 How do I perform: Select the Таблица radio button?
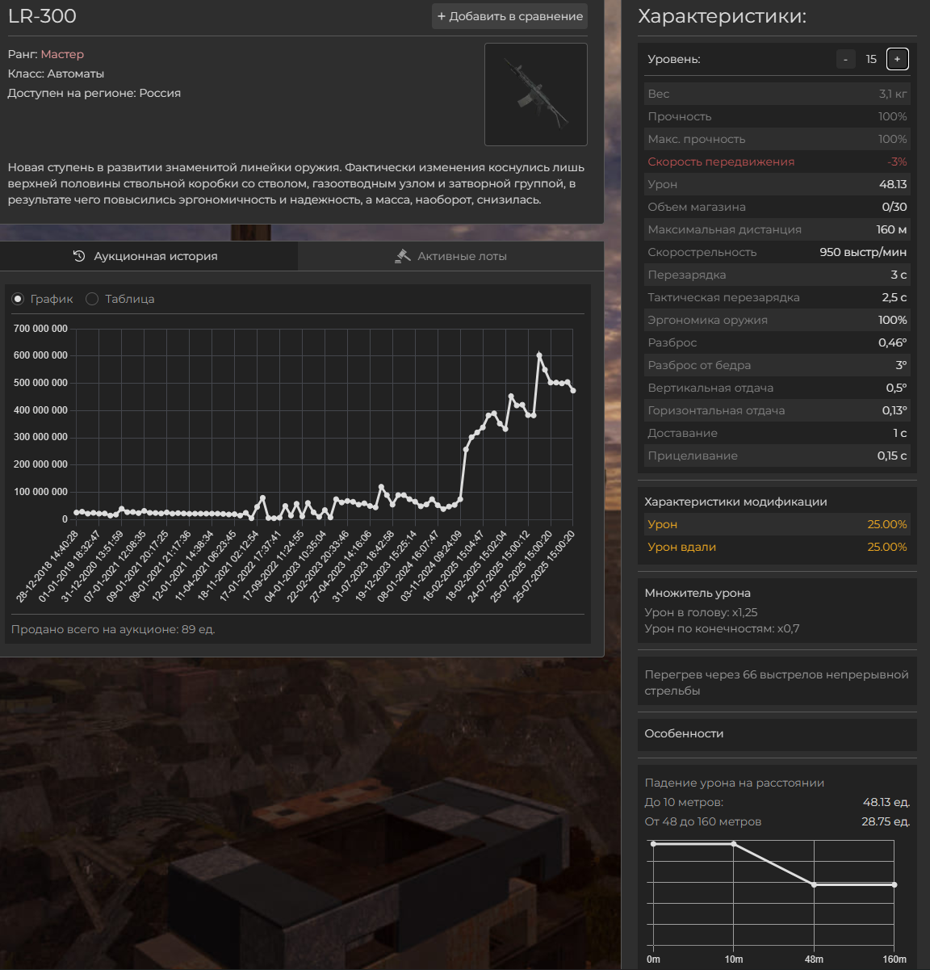pyautogui.click(x=92, y=299)
